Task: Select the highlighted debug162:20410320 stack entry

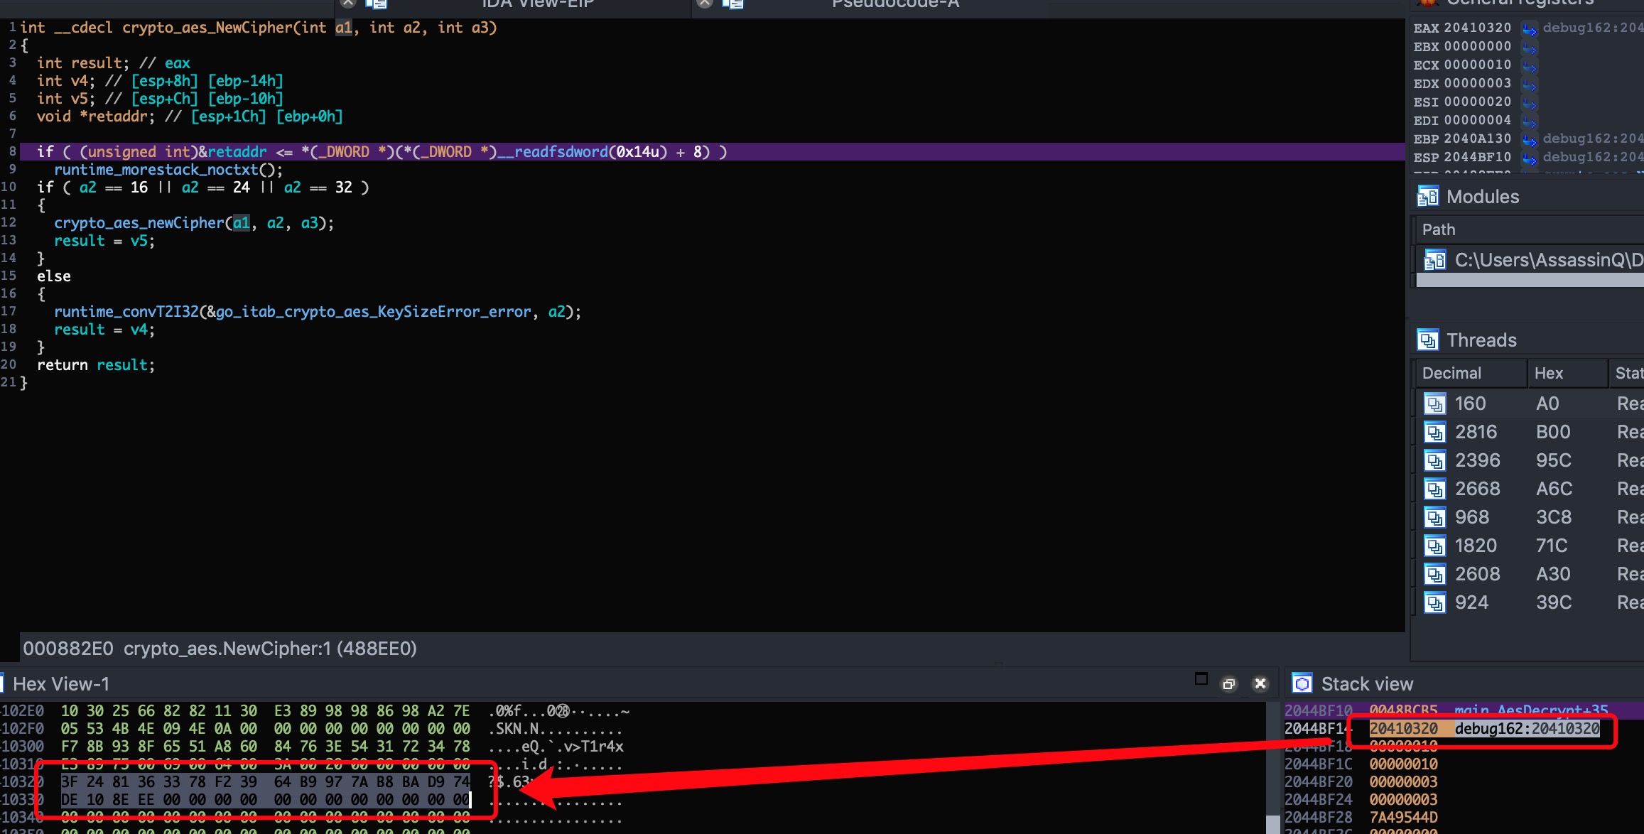Action: 1526,729
